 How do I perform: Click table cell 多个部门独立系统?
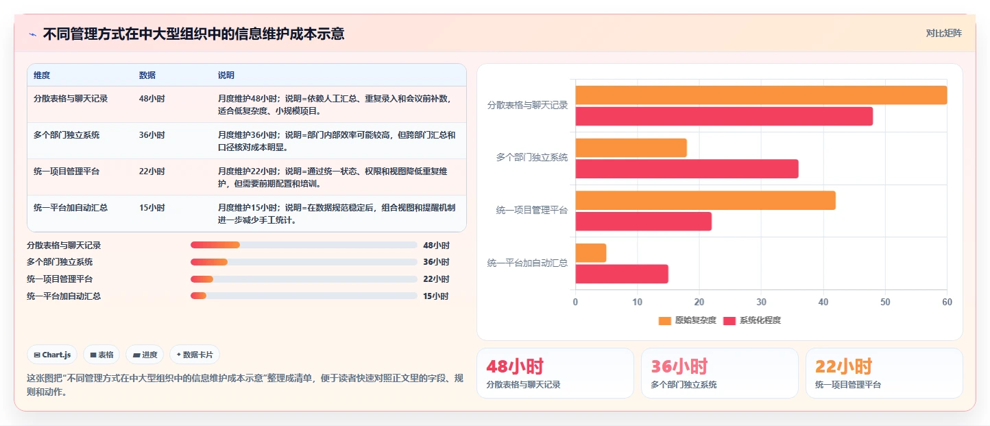pos(67,135)
